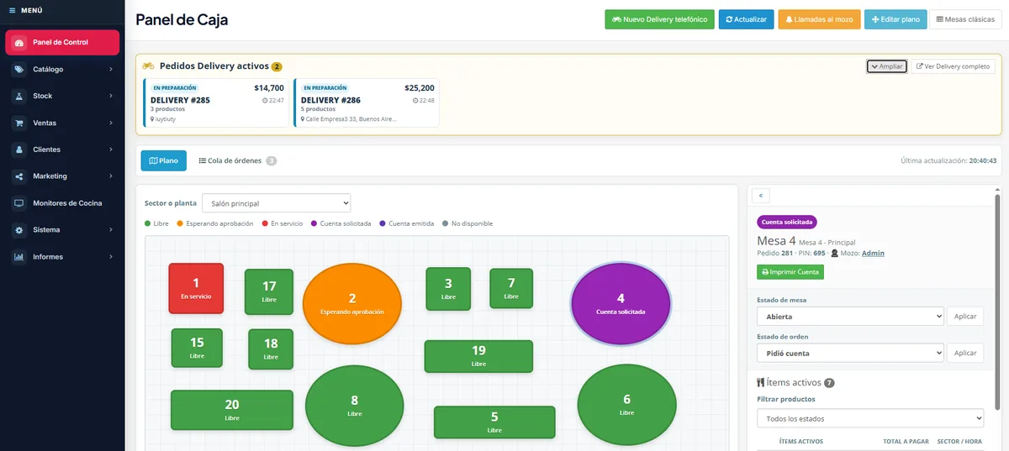Viewport: 1009px width, 451px height.
Task: Click the motorcycle icon beside Pedidos Delivery activos
Action: tap(148, 66)
